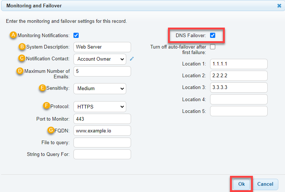Viewport: 285px width, 192px height.
Task: Click the orange C marker near Notification Contact
Action: coord(22,58)
